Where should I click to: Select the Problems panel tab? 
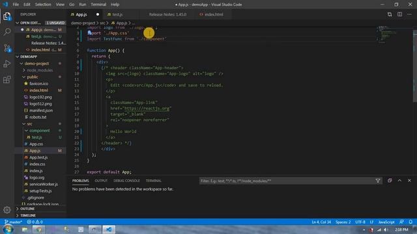tap(81, 181)
